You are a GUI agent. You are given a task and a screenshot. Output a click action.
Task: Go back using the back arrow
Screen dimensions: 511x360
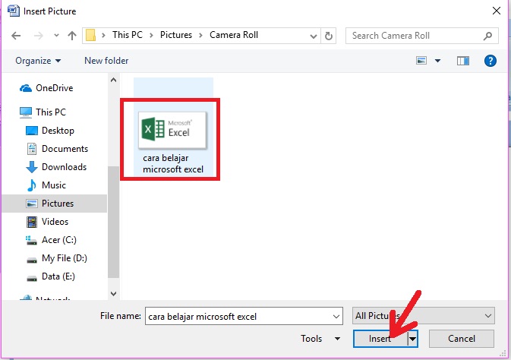[x=16, y=36]
